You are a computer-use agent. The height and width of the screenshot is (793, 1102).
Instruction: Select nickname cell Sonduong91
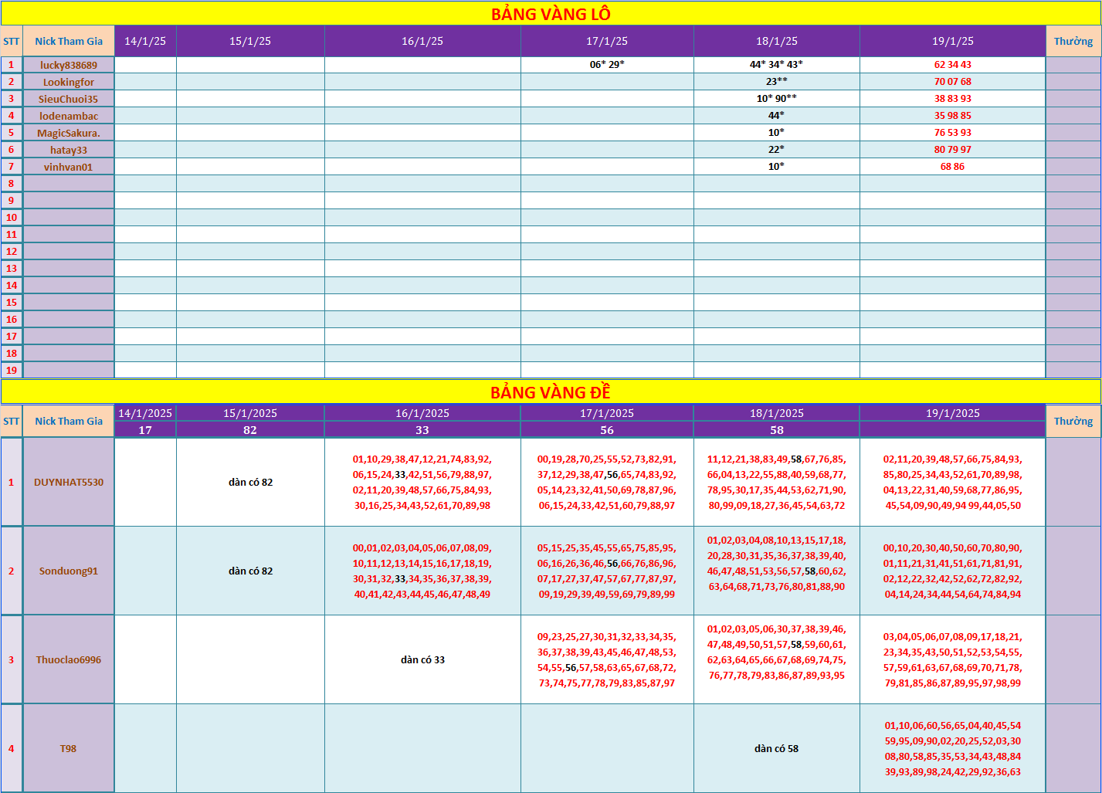coord(69,571)
